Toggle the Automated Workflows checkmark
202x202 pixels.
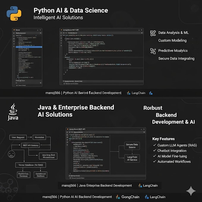(154, 161)
